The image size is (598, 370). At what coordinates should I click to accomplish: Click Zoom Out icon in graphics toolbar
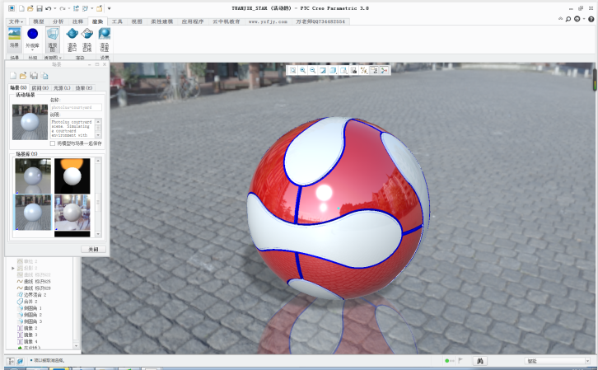(x=313, y=70)
